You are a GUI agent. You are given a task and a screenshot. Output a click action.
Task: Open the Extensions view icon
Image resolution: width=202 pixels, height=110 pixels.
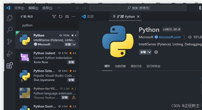[x=10, y=65]
